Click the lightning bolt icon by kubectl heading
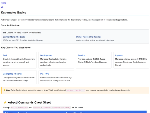 click(5, 102)
